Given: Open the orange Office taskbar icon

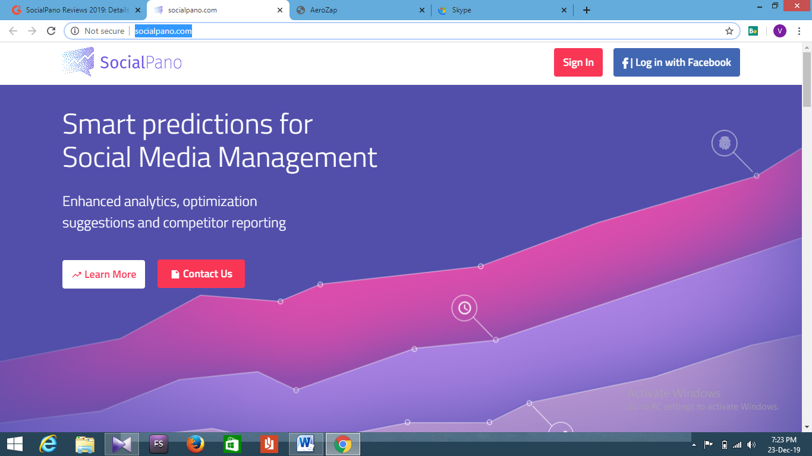Looking at the screenshot, I should (x=269, y=444).
